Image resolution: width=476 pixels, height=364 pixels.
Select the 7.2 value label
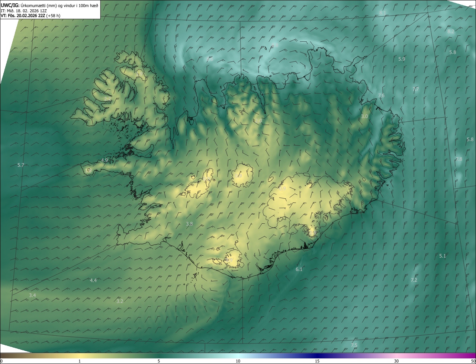414,280
